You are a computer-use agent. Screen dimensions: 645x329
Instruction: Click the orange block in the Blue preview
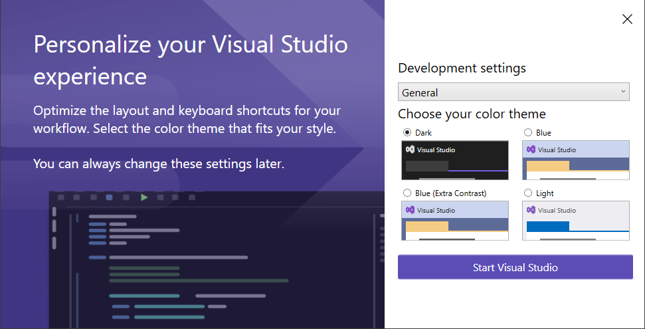[x=548, y=166]
